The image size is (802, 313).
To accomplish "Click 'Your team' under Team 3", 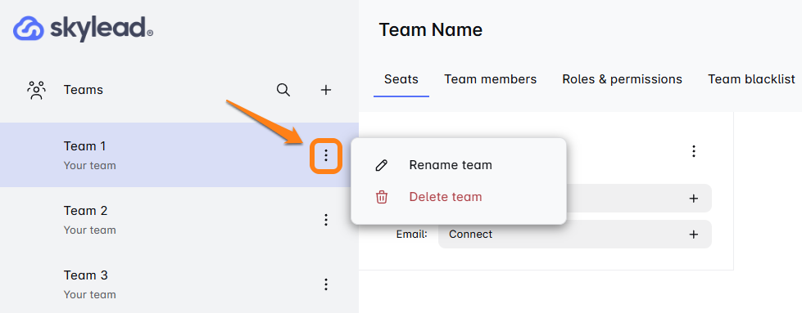I will (x=89, y=295).
